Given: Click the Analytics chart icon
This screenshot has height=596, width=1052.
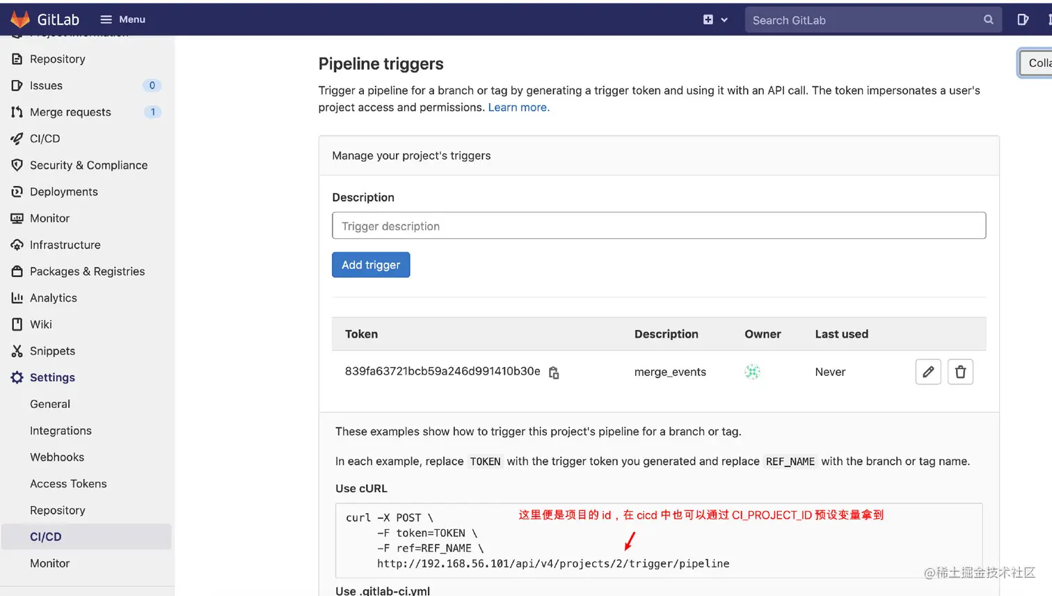Looking at the screenshot, I should coord(17,298).
